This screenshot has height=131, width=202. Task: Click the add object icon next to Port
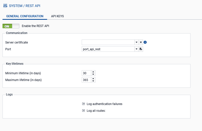pos(141,49)
